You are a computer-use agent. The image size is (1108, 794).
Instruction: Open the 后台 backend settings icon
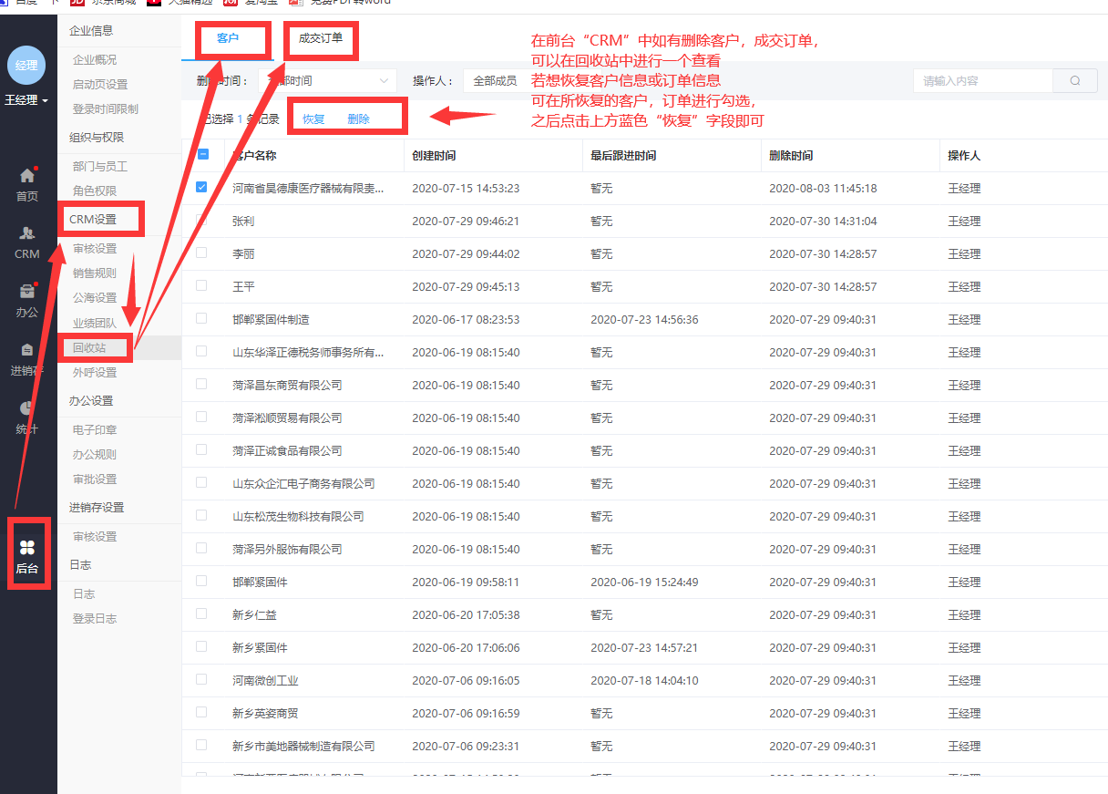27,547
